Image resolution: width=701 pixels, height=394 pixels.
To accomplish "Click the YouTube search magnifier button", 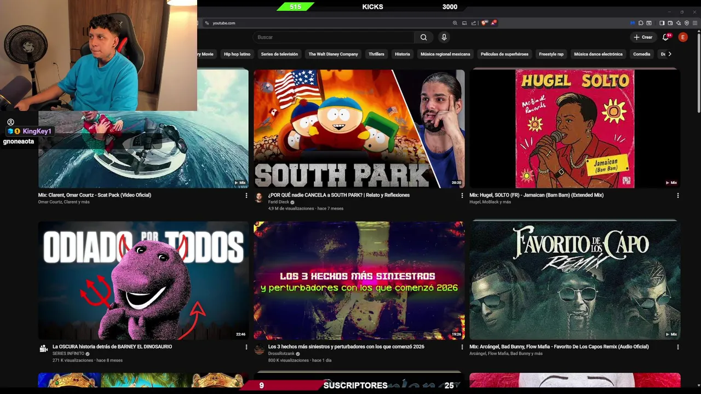I will point(423,37).
